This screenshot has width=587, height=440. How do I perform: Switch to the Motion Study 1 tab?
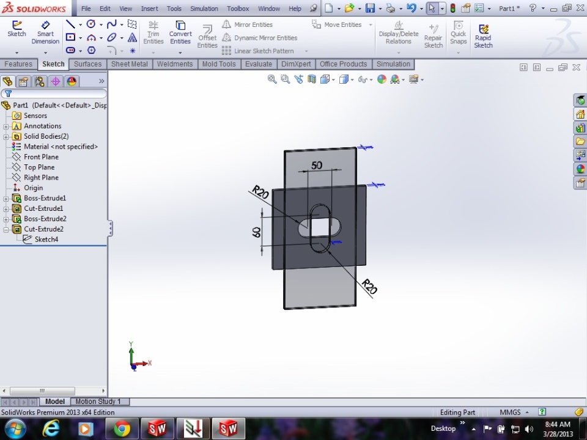pyautogui.click(x=98, y=402)
